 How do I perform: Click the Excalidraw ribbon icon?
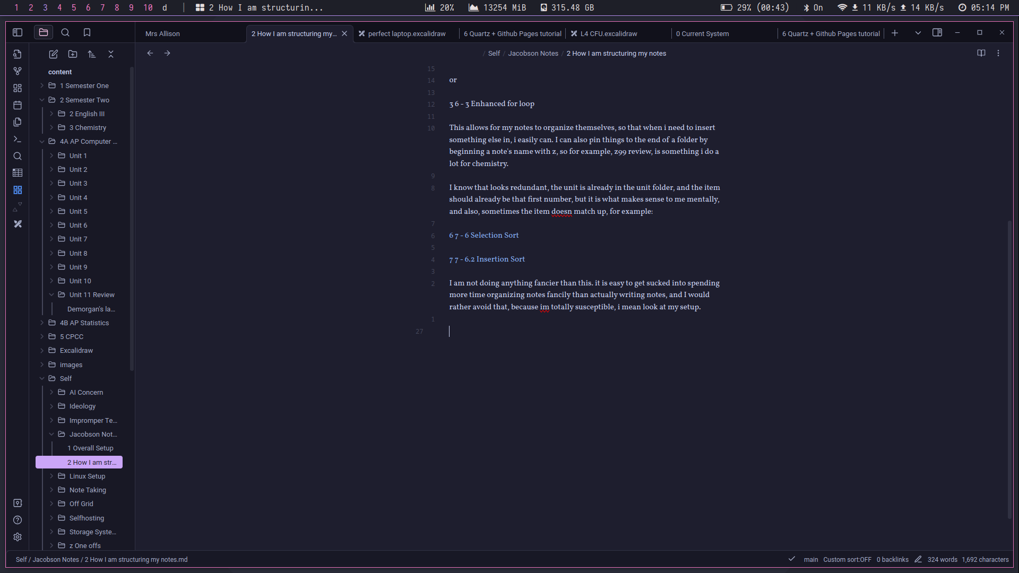point(18,224)
